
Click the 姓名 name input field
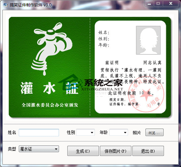(x=39, y=132)
